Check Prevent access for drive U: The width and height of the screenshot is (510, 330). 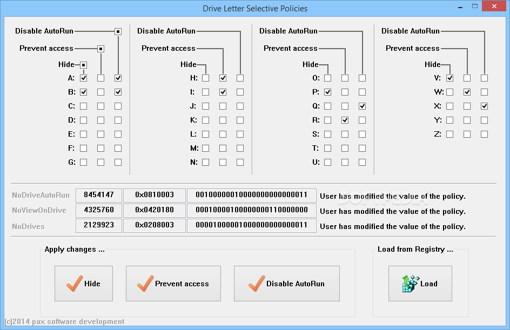click(345, 162)
